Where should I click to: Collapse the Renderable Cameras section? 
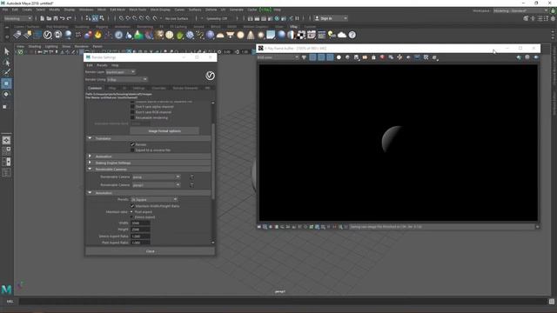point(90,169)
